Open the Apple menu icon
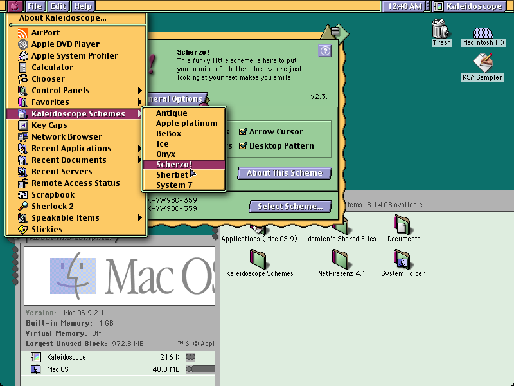 [15, 6]
